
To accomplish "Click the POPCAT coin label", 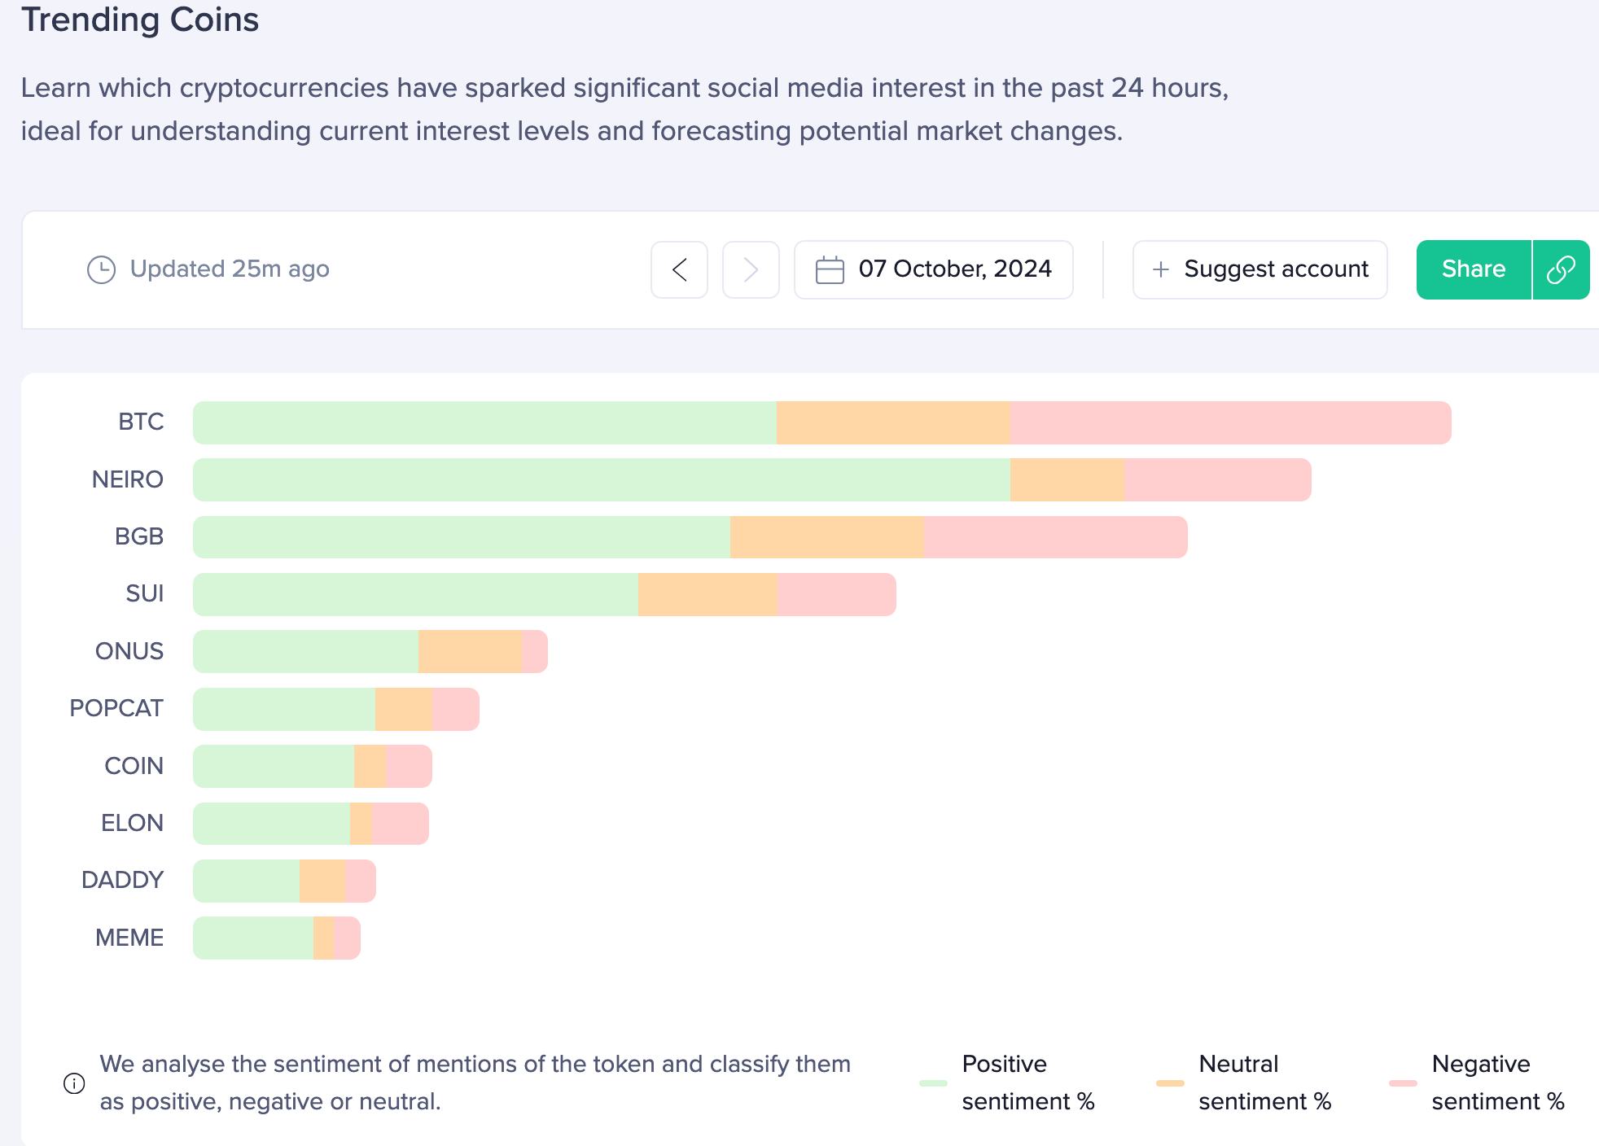I will point(116,708).
